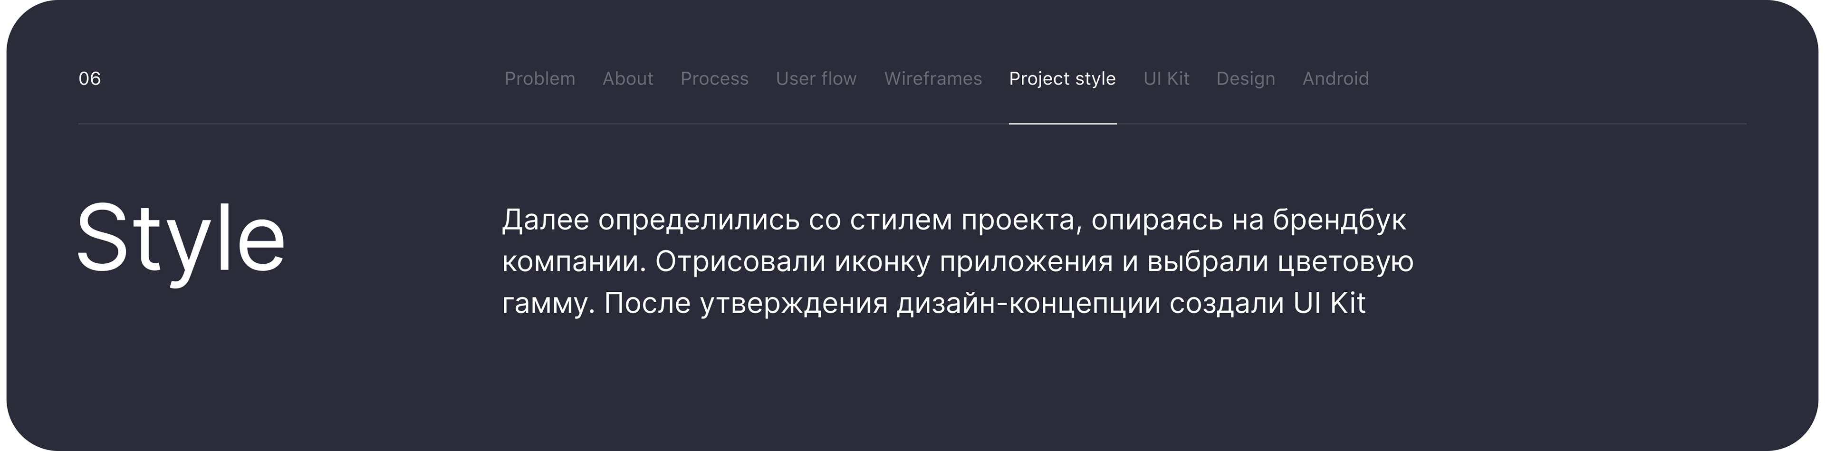1825x451 pixels.
Task: Navigate to the Android tab
Action: [x=1335, y=78]
